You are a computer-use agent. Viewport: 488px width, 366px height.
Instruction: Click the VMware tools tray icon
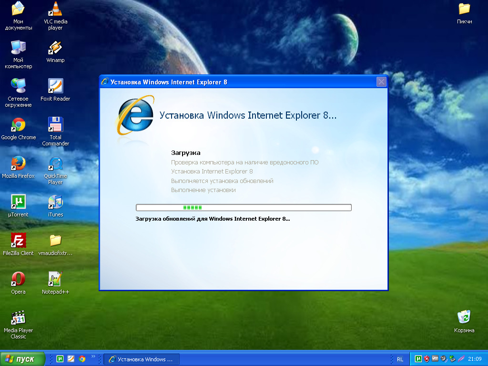435,358
